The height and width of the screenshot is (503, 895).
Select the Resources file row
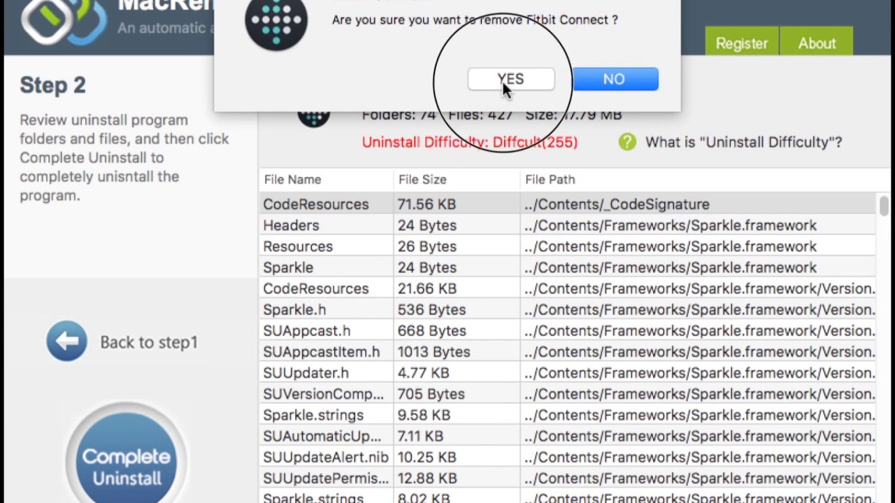(568, 246)
